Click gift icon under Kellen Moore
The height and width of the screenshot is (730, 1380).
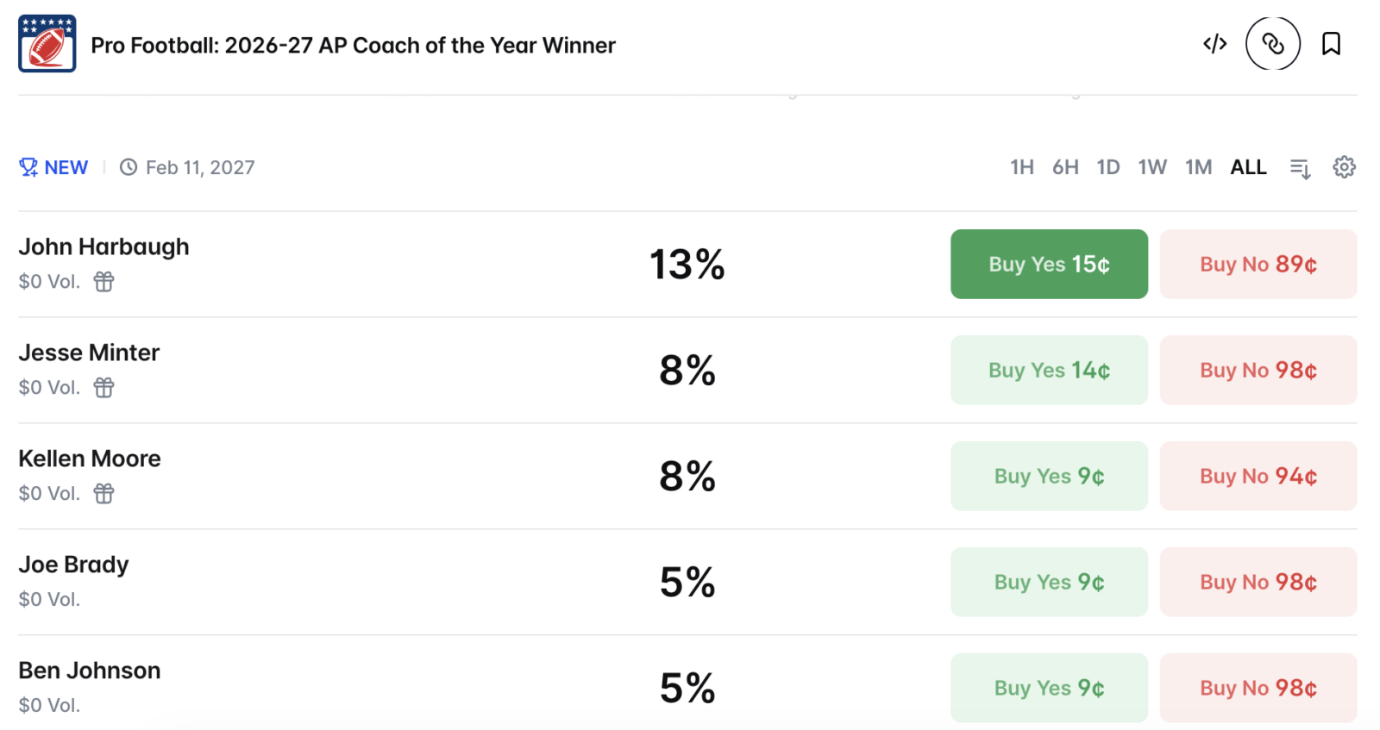(x=103, y=494)
